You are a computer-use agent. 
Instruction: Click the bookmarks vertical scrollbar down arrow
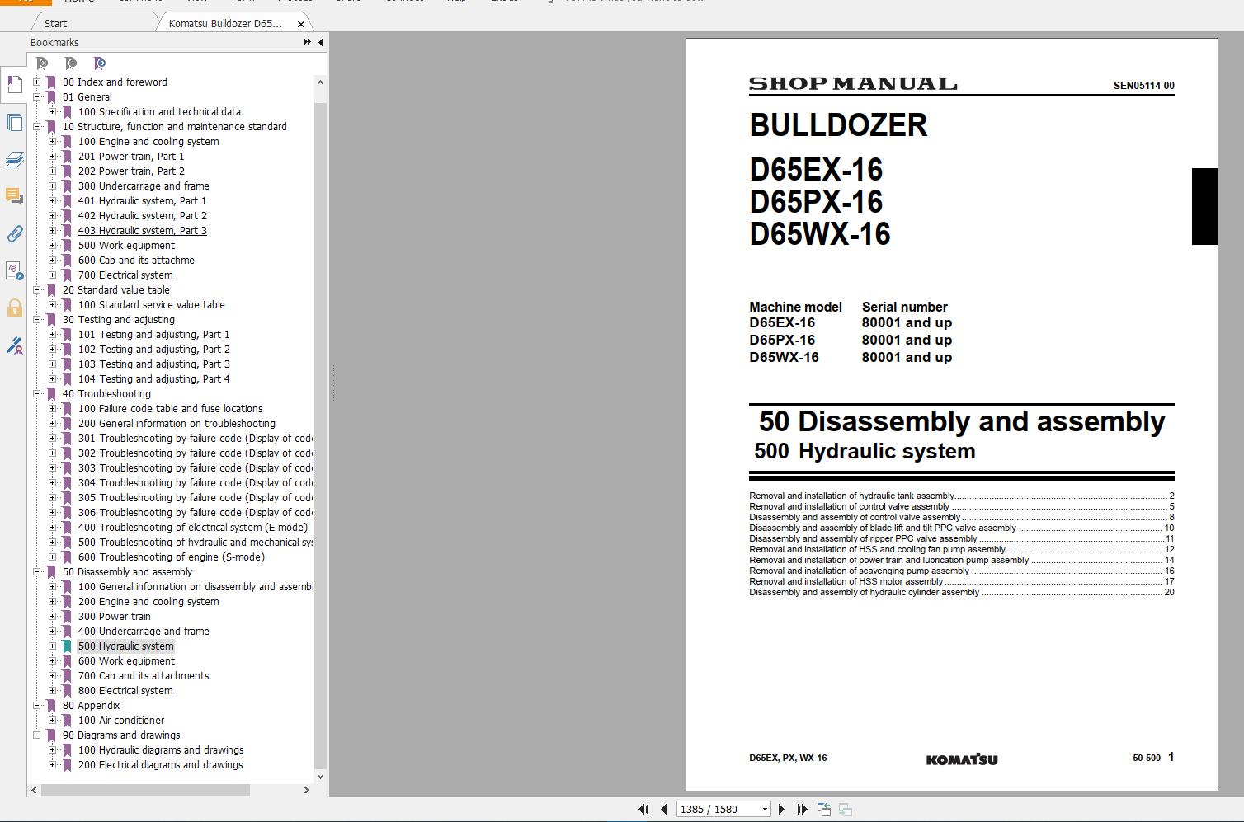pos(320,776)
